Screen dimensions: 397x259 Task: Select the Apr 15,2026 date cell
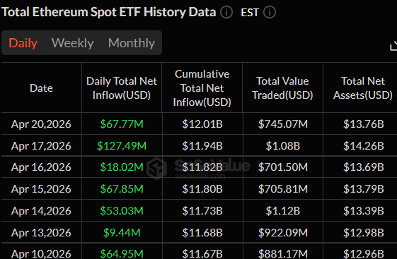41,189
